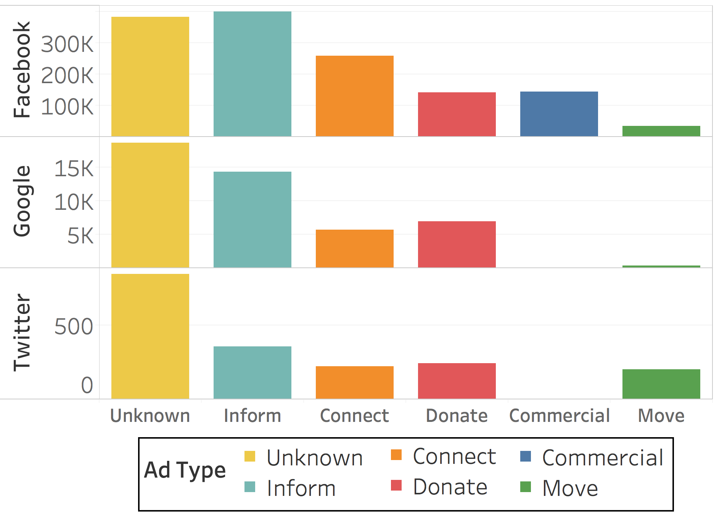Click the Facebook row header label

(x=22, y=69)
